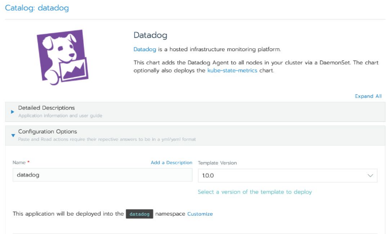Open the blue Datadog hyperlink in description
This screenshot has height=234, width=386.
point(145,49)
